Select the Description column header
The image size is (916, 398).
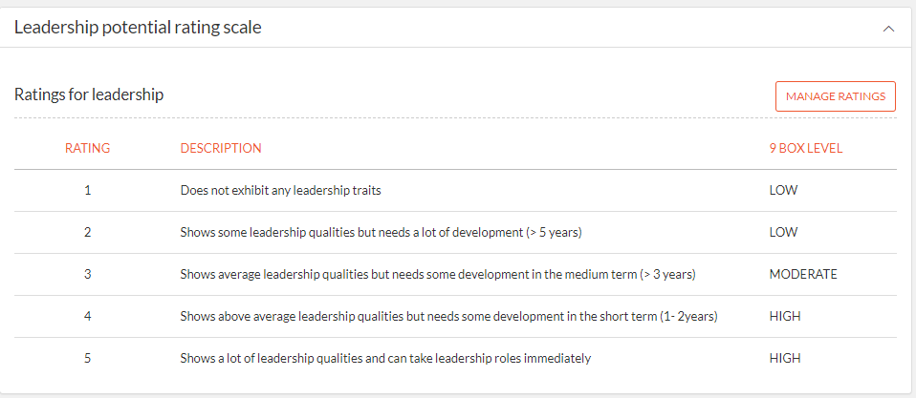tap(221, 148)
